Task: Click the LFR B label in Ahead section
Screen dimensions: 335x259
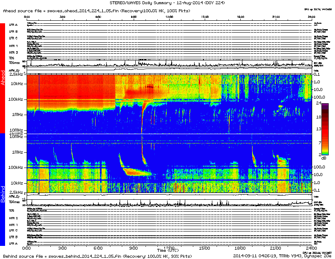Action: (13, 31)
